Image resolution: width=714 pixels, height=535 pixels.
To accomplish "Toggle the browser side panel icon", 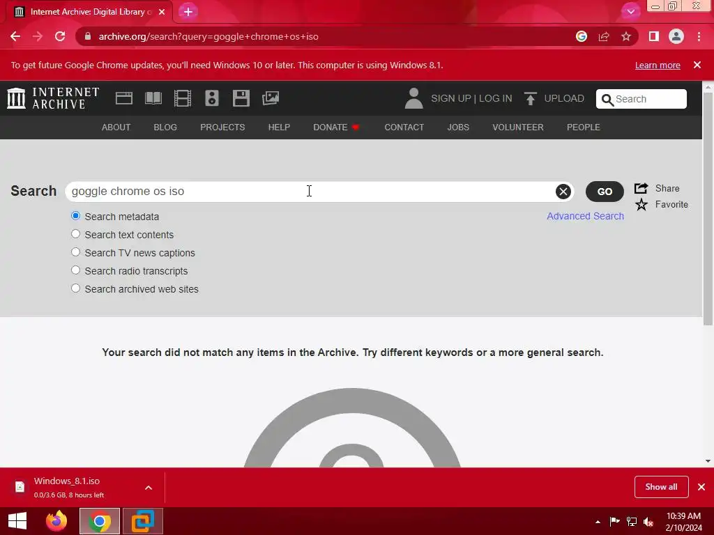I will pyautogui.click(x=654, y=36).
